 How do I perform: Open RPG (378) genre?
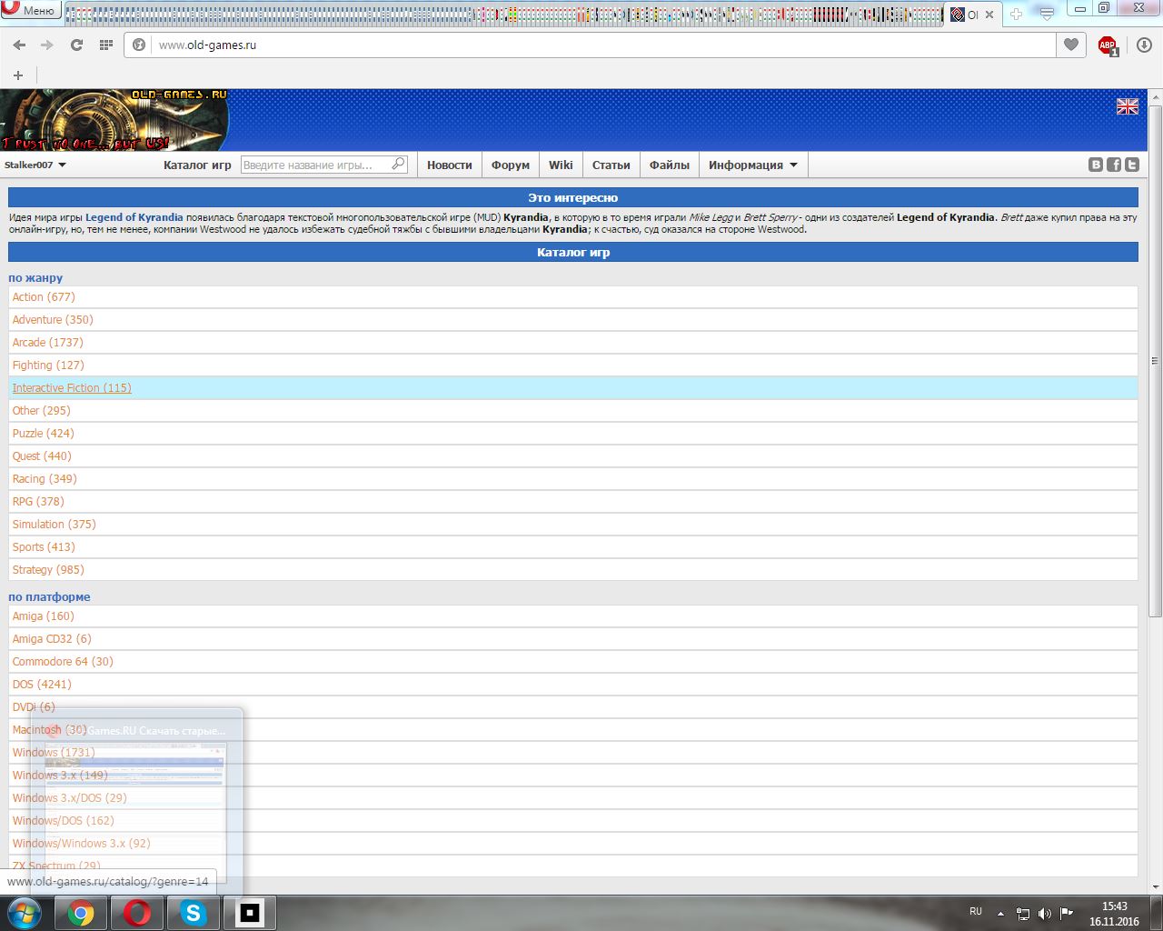pyautogui.click(x=38, y=502)
